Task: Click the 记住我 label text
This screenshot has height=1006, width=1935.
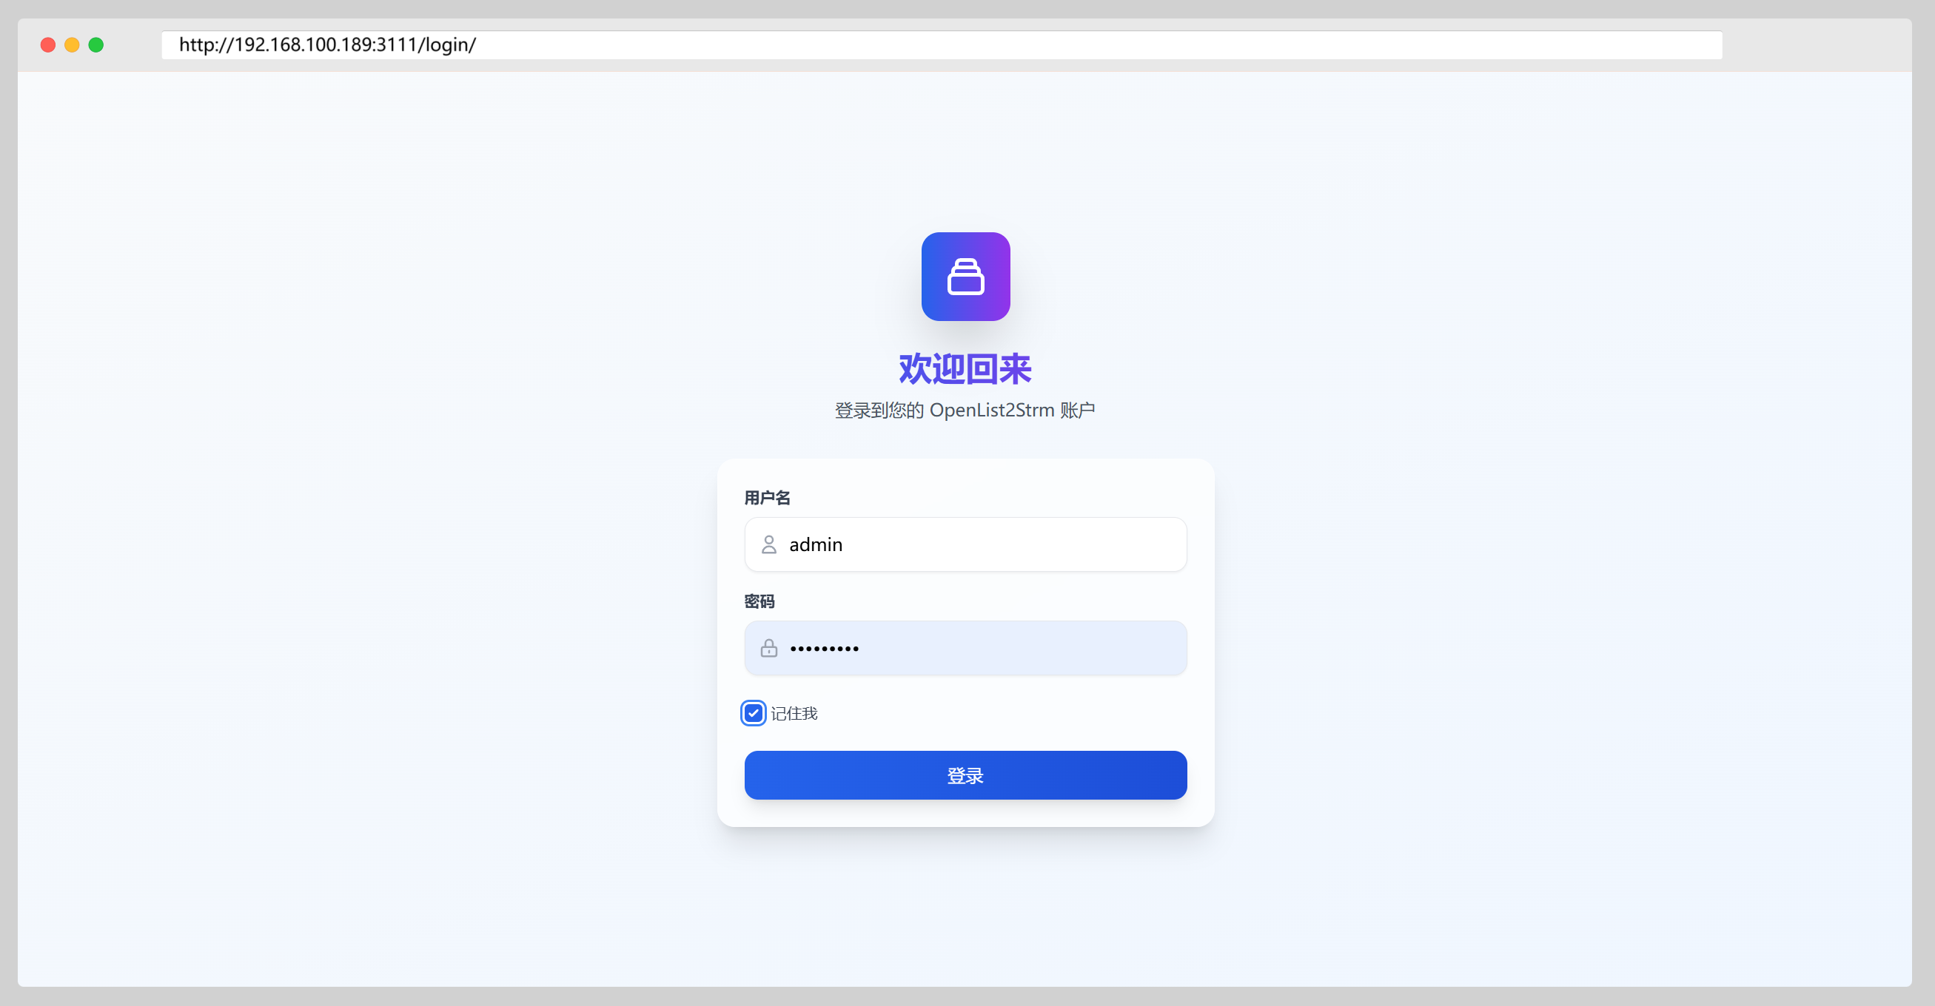Action: tap(794, 713)
